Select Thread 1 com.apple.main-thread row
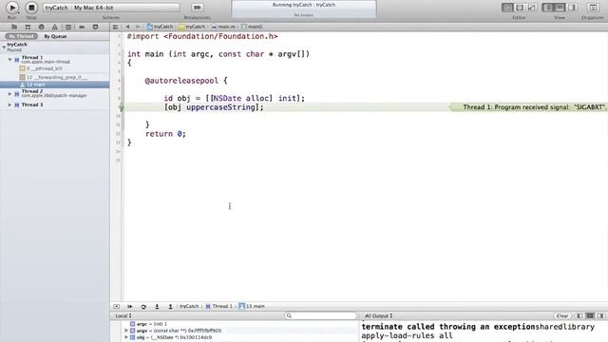The height and width of the screenshot is (342, 608). [x=55, y=59]
